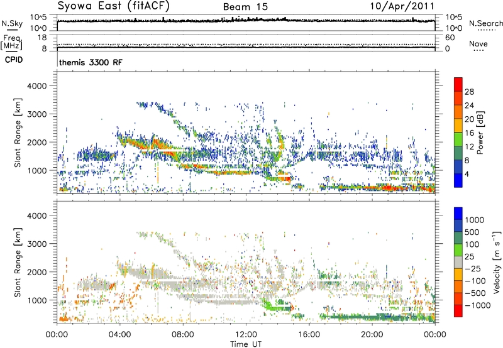
Task: Click the 04:00 time axis label
Action: coord(119,335)
